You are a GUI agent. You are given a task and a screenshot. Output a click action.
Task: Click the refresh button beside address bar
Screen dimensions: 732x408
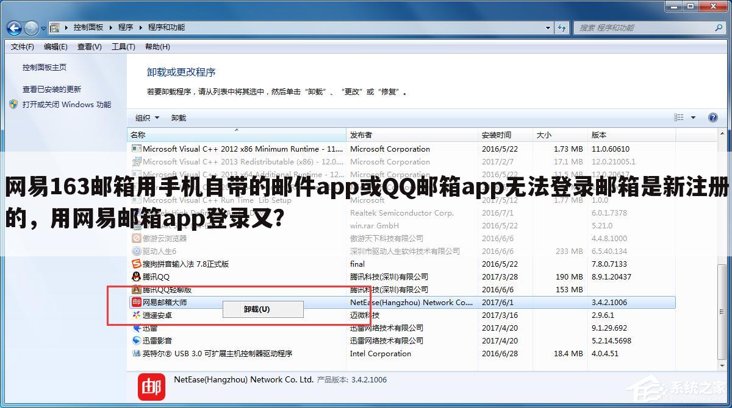[x=562, y=27]
